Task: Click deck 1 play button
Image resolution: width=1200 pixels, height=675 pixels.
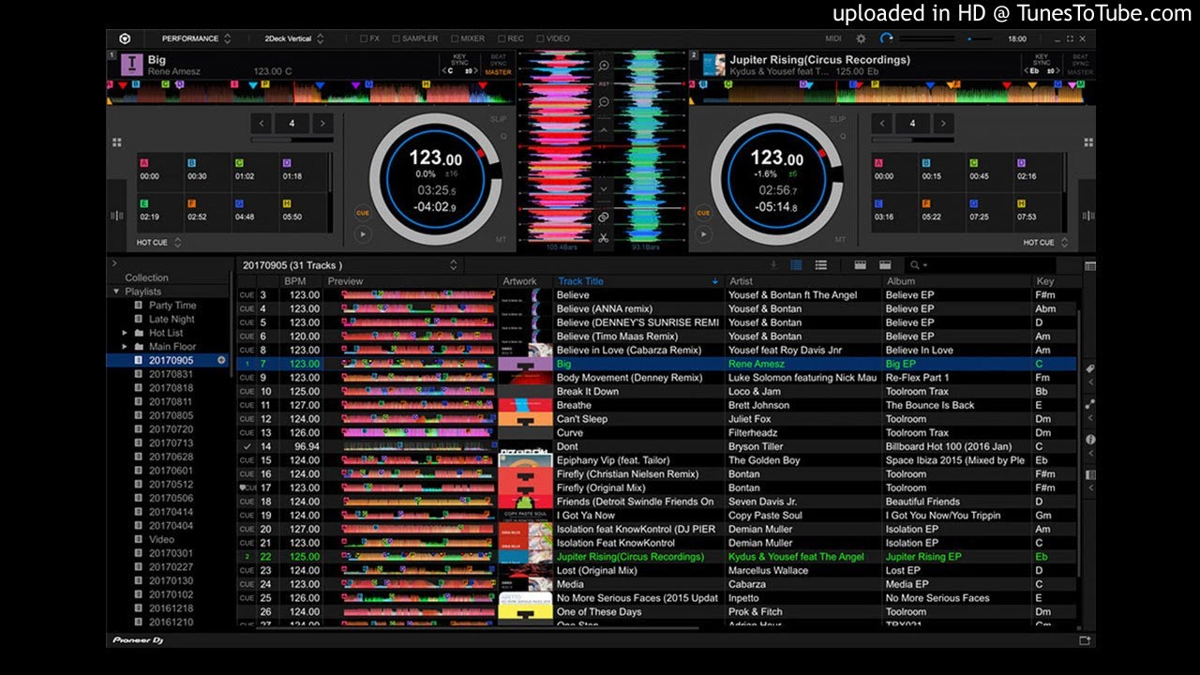Action: click(363, 234)
